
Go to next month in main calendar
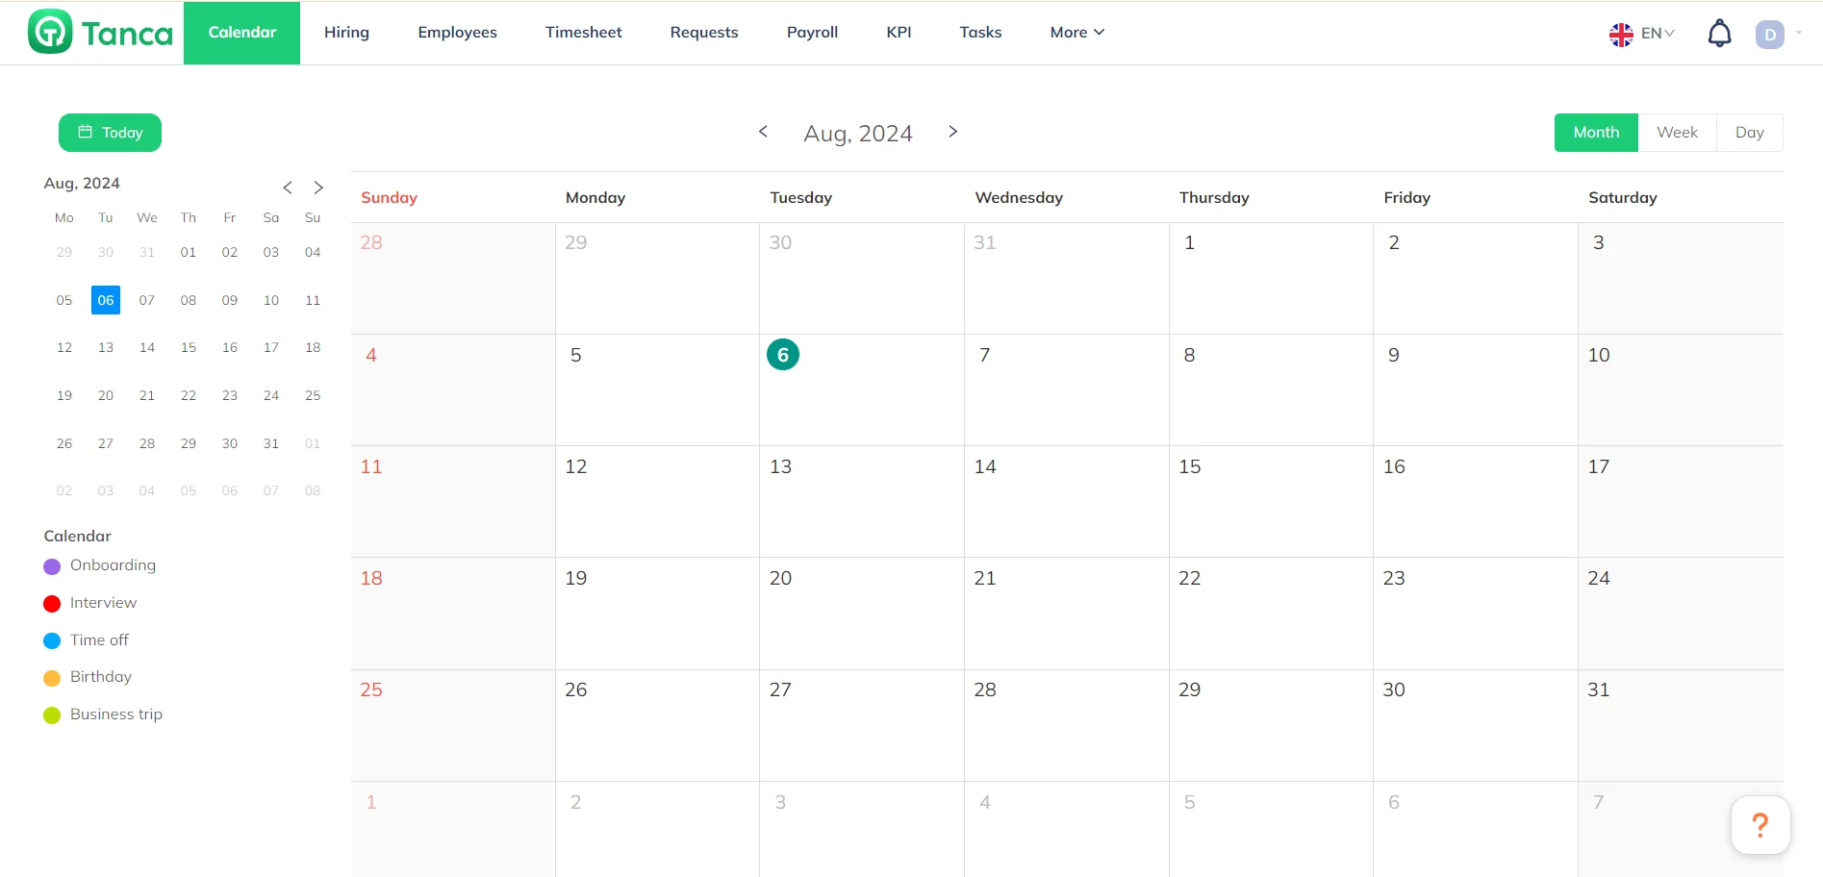click(952, 132)
